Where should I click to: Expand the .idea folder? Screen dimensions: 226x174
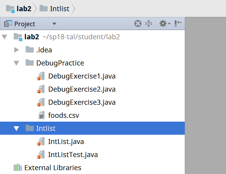click(17, 50)
